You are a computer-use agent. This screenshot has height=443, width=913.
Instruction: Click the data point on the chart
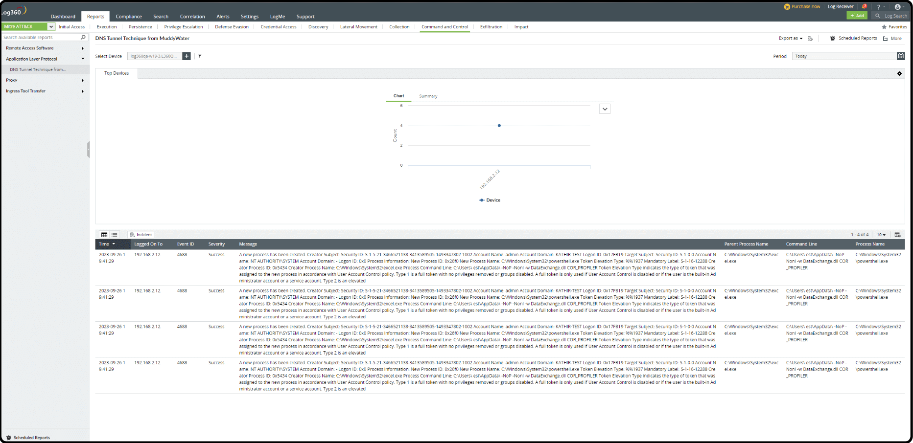click(499, 126)
